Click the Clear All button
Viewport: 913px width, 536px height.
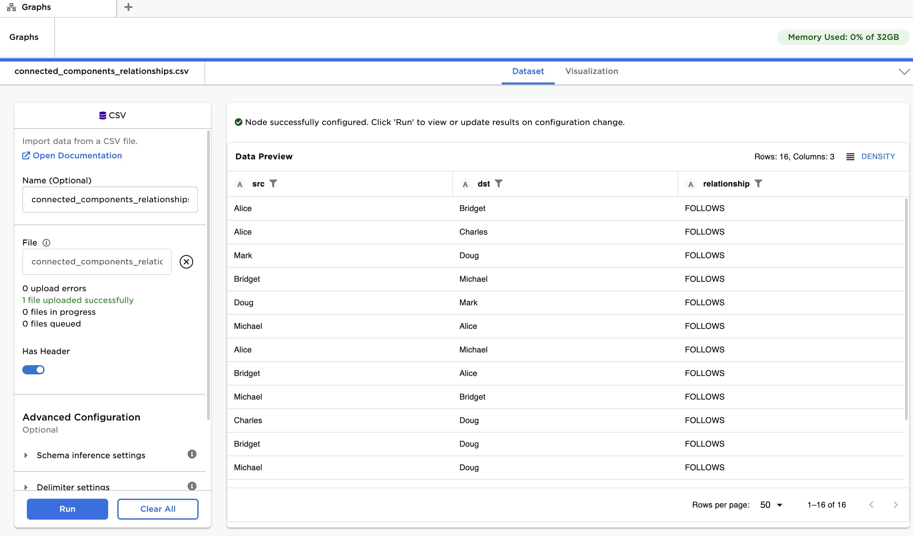tap(158, 509)
